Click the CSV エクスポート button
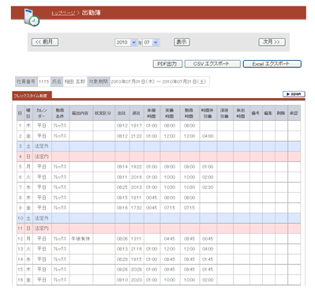 click(212, 64)
